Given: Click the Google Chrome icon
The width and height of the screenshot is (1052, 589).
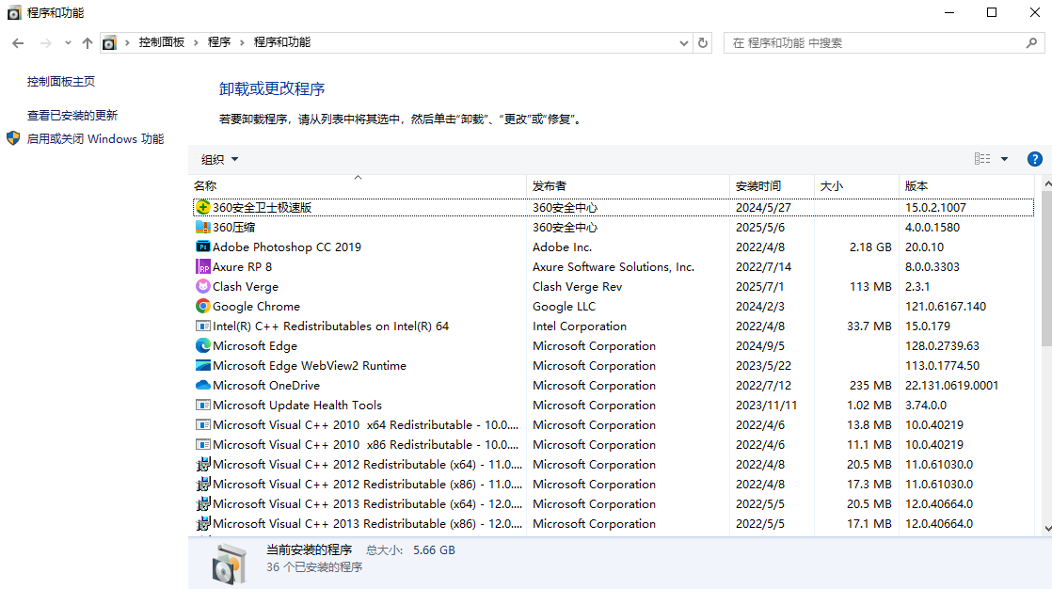Looking at the screenshot, I should point(202,306).
